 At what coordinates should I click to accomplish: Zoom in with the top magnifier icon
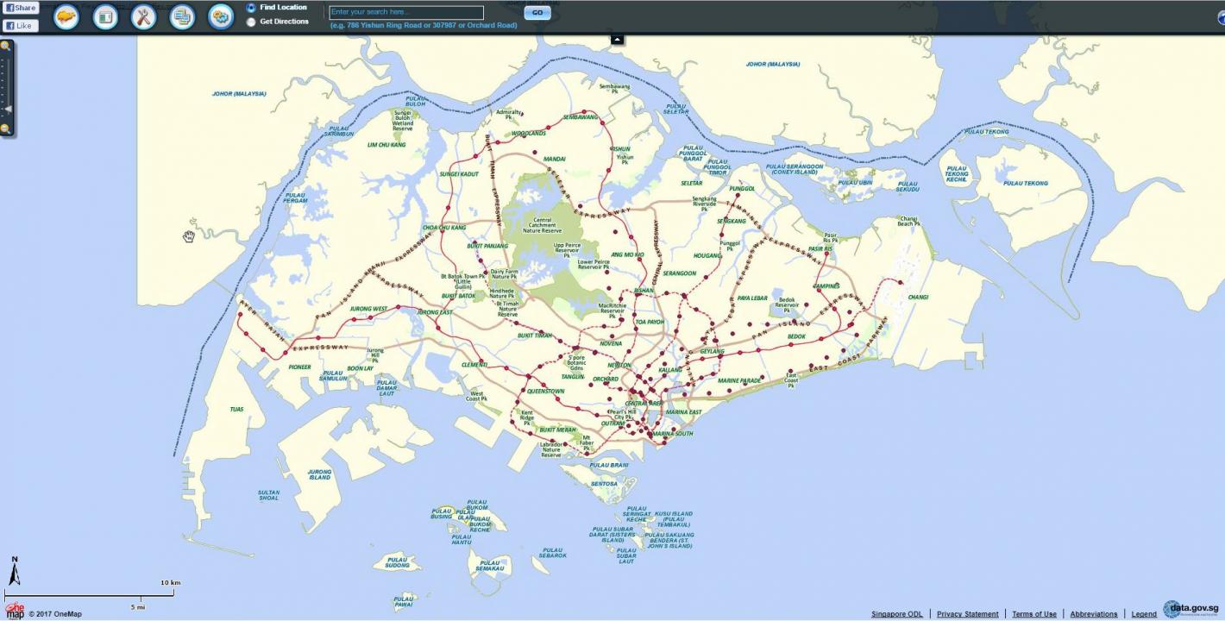[6, 45]
